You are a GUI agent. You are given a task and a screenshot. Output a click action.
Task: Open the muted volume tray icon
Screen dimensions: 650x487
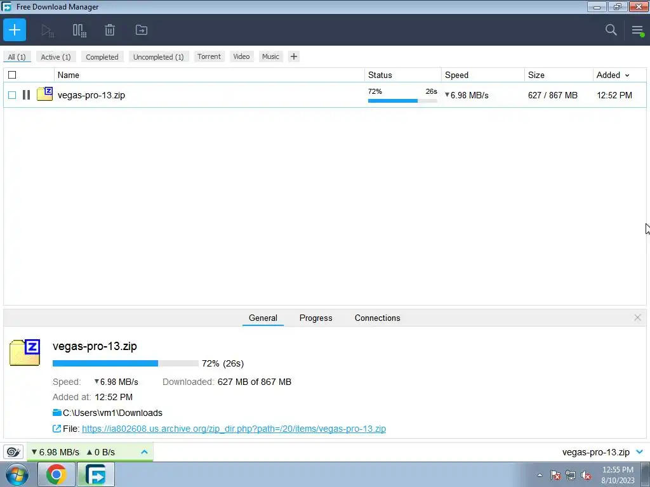click(x=586, y=475)
